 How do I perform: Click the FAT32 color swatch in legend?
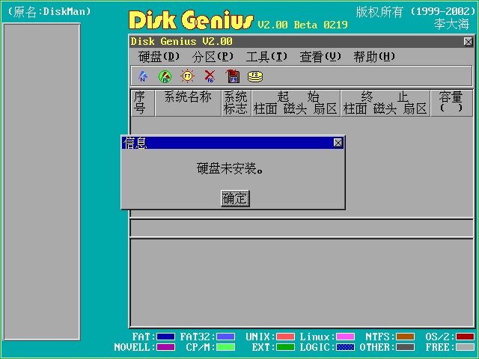(225, 337)
